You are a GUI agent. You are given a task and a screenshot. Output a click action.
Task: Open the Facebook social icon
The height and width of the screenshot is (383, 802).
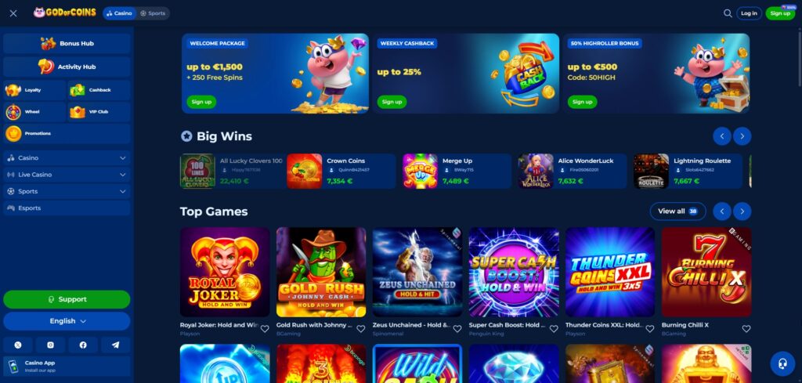[x=83, y=345]
